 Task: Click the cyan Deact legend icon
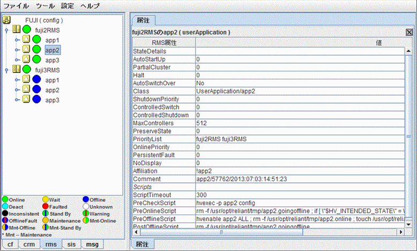(x=5, y=206)
